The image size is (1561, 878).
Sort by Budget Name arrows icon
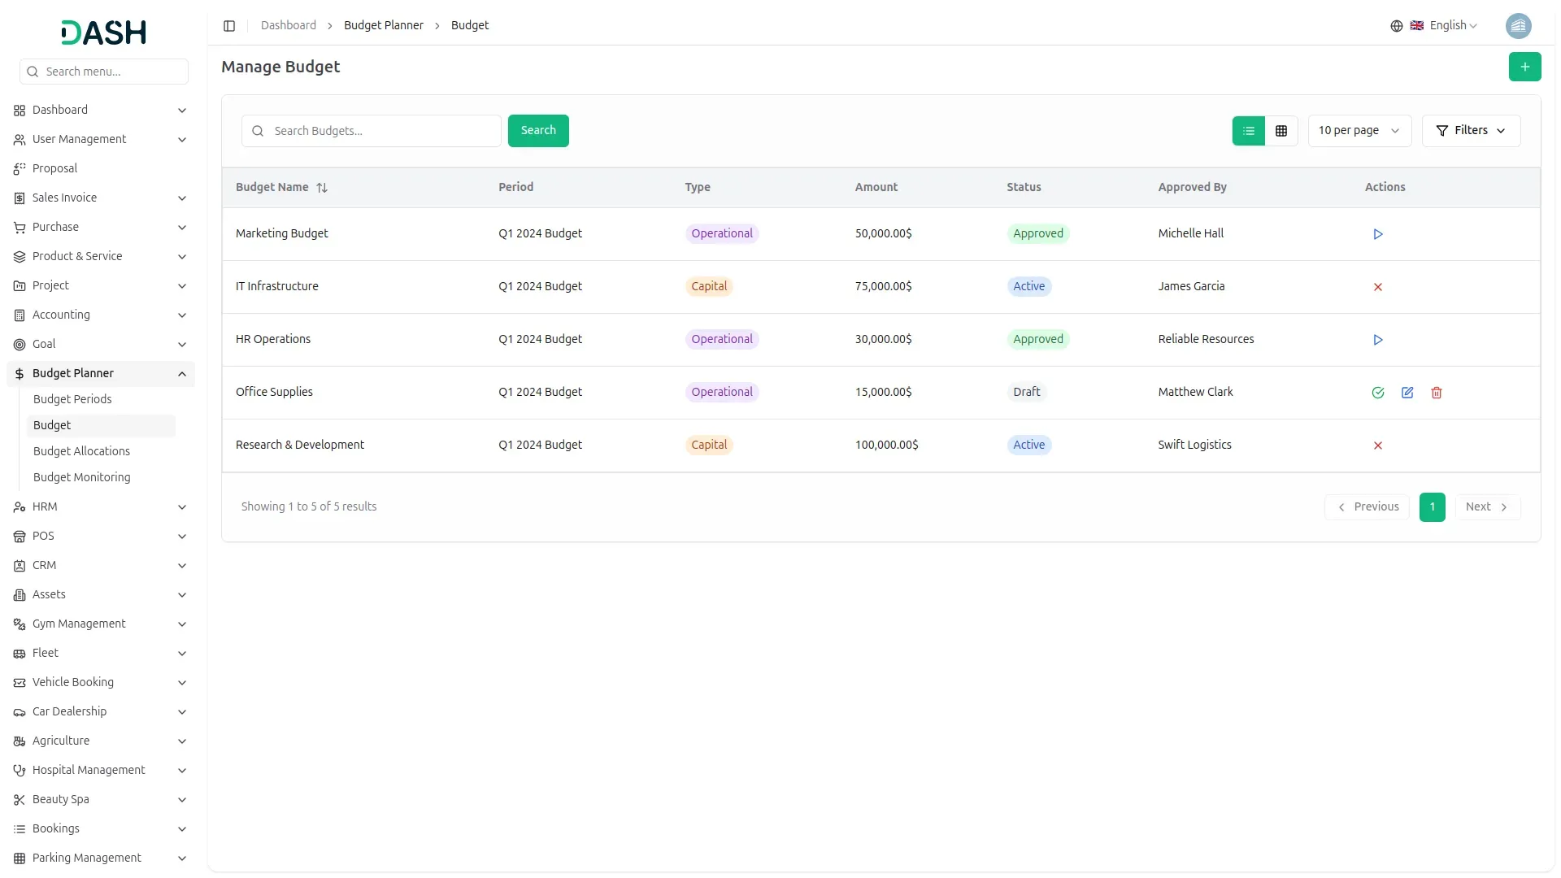coord(322,188)
